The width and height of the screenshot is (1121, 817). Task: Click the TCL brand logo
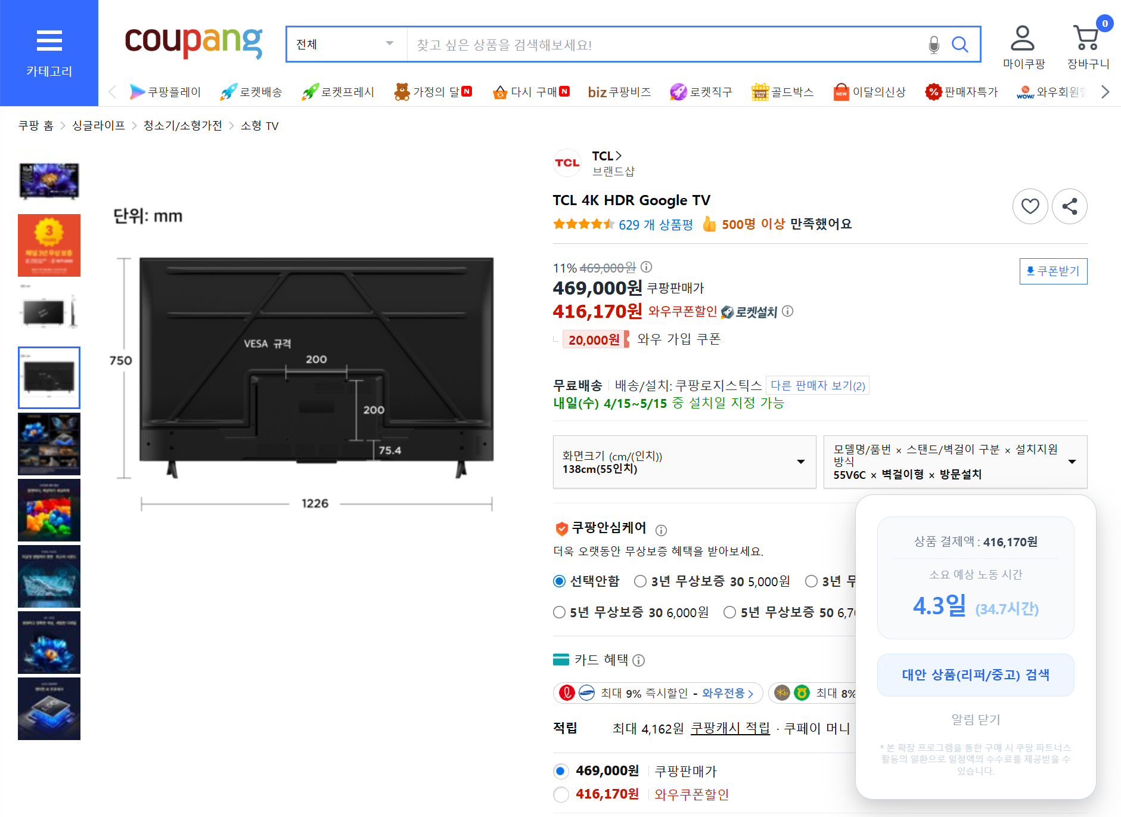pyautogui.click(x=567, y=163)
